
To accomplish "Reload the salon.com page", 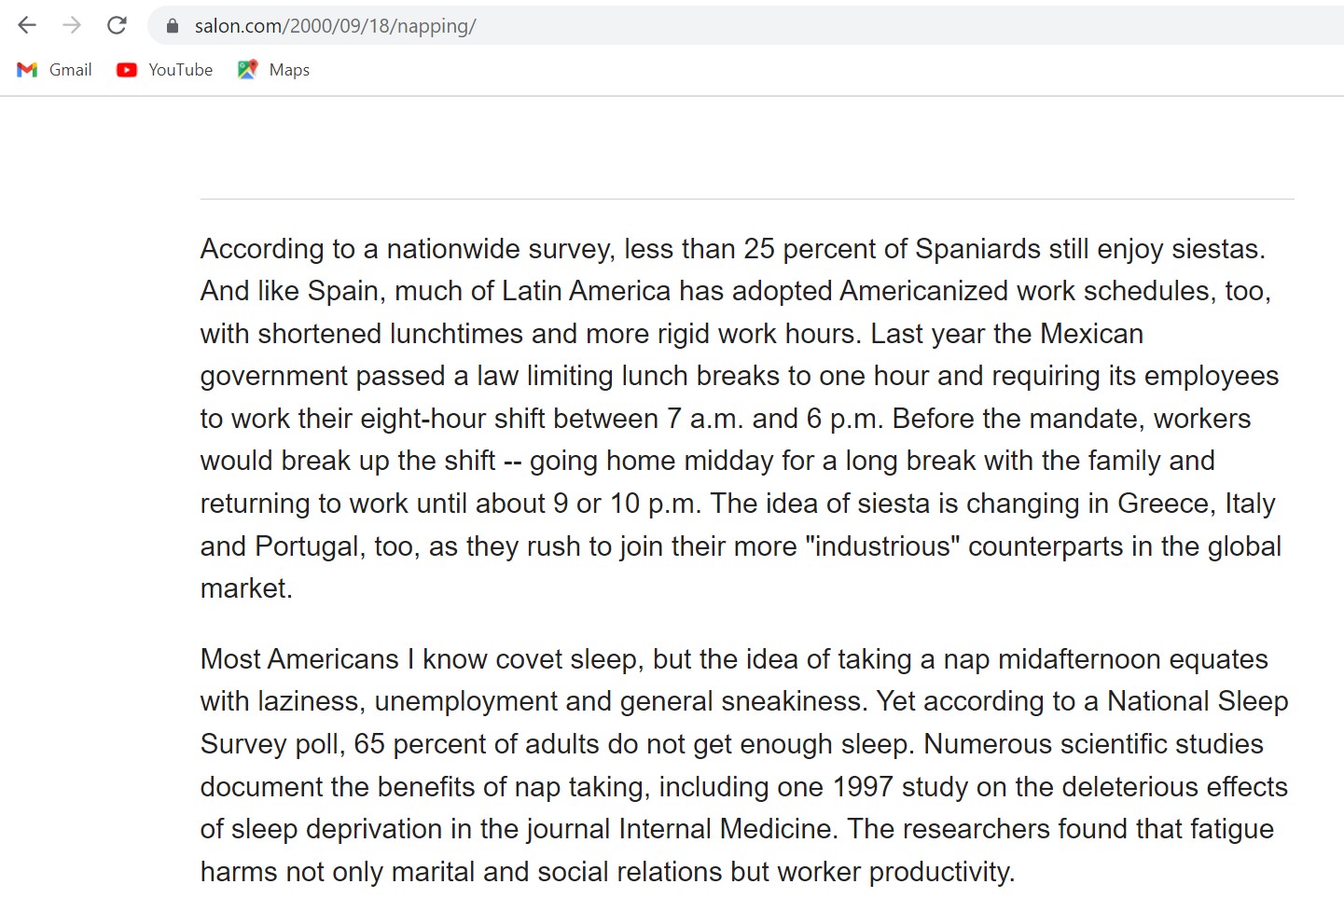I will coord(117,25).
